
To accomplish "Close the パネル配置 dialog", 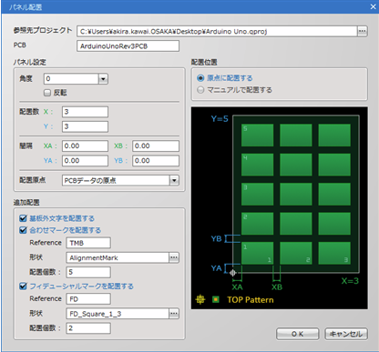I will (x=373, y=6).
